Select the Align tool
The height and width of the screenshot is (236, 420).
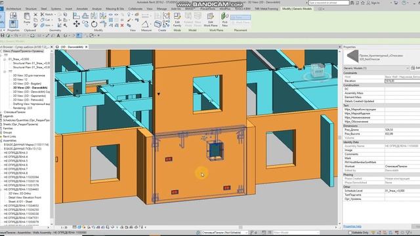pos(76,16)
